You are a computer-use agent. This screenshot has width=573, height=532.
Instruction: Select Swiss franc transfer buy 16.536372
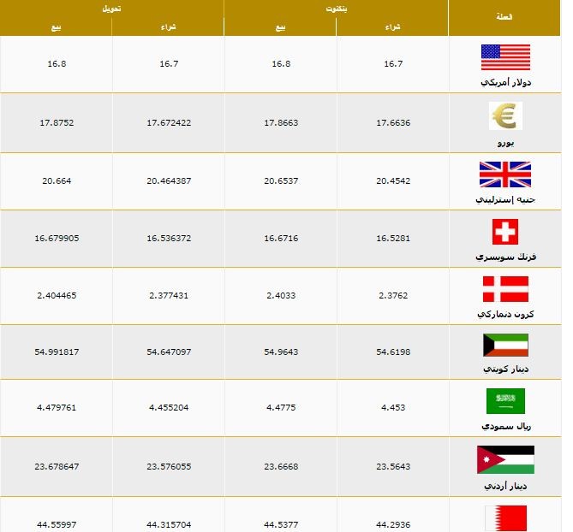pyautogui.click(x=169, y=239)
